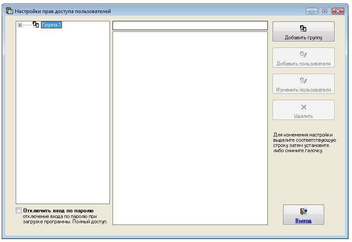
Task: Expand the Группа 1 tree node
Action: point(20,25)
